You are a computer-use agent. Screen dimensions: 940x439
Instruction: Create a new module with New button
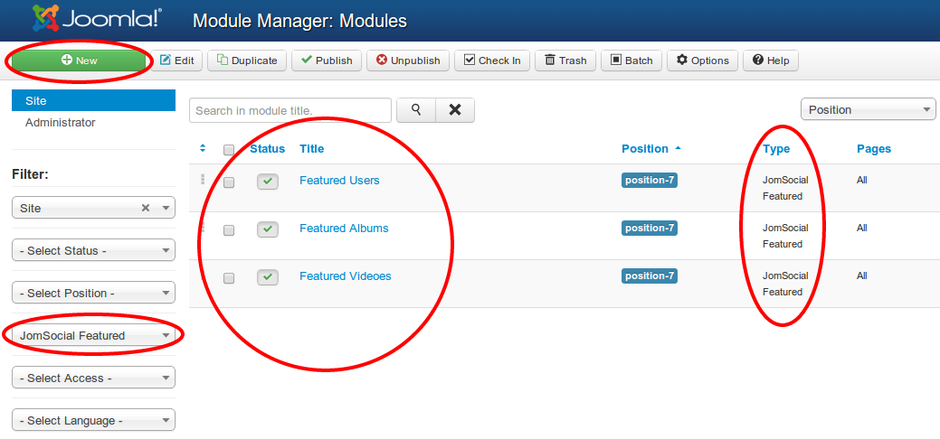[79, 61]
